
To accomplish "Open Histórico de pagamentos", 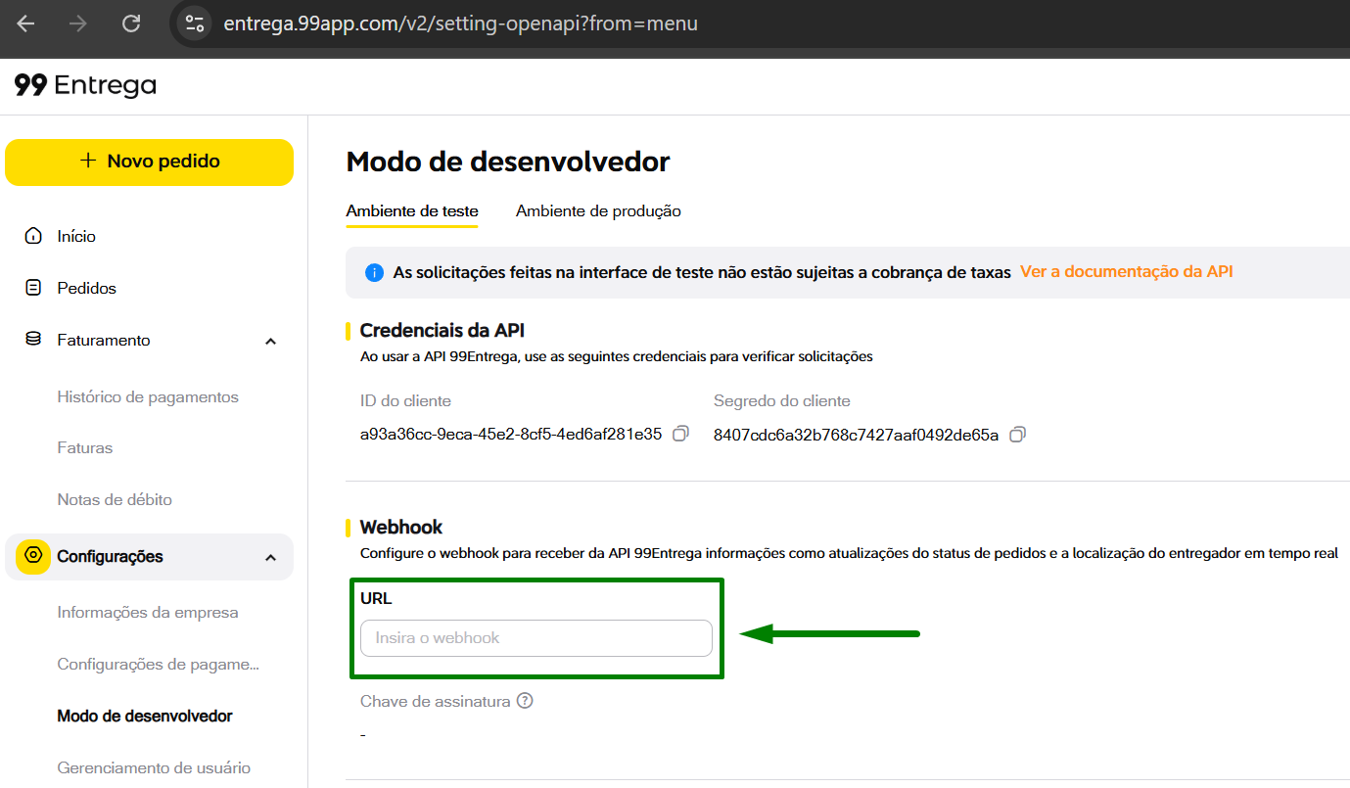I will 148,396.
